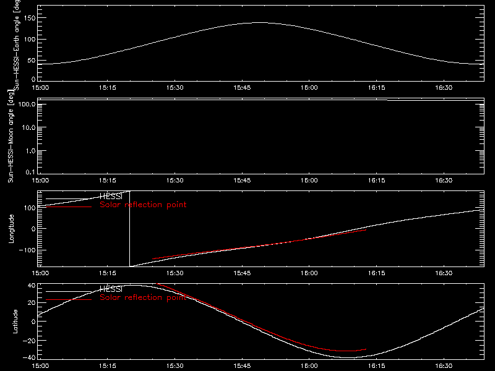This screenshot has width=495, height=371.
Task: Click '100.0' tick on Moon angle axis
Action: click(x=27, y=104)
